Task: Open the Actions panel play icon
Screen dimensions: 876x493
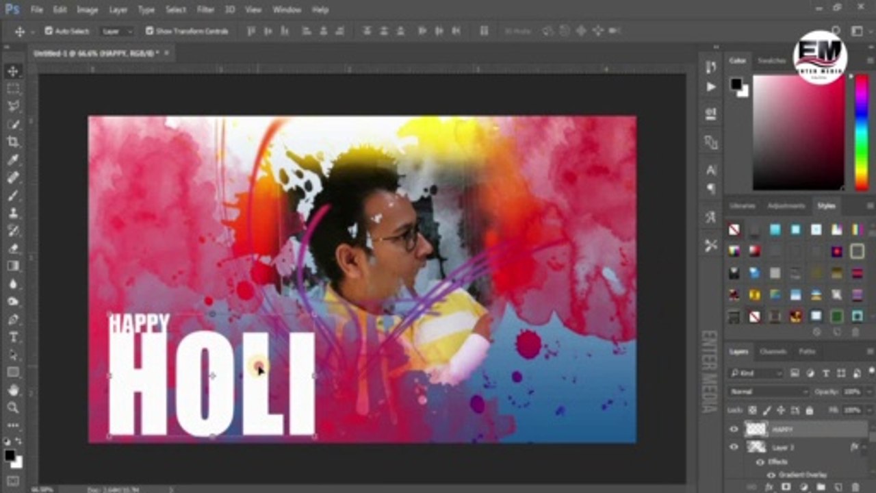Action: coord(711,87)
